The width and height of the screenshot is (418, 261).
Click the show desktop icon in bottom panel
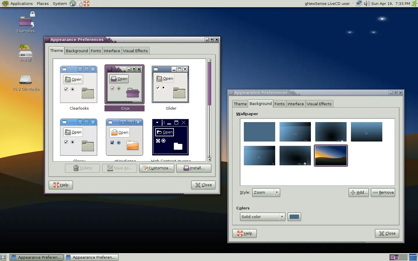3,257
